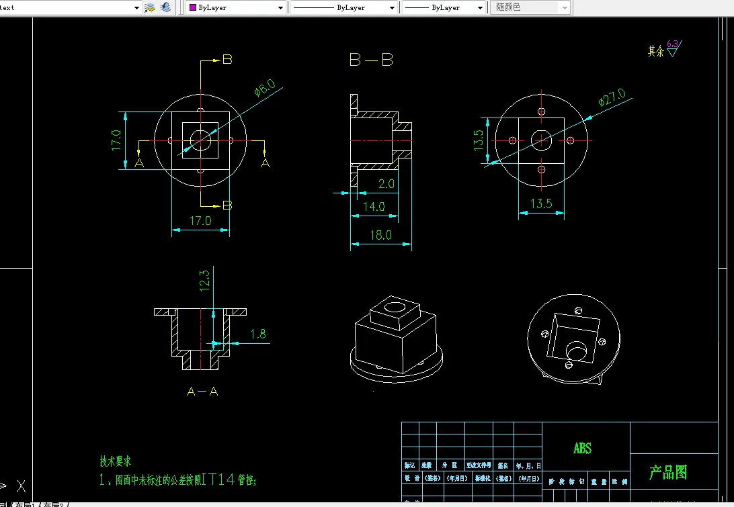The width and height of the screenshot is (734, 507).
Task: Open the ByLayer color dropdown with magenta swatch
Action: coord(236,7)
